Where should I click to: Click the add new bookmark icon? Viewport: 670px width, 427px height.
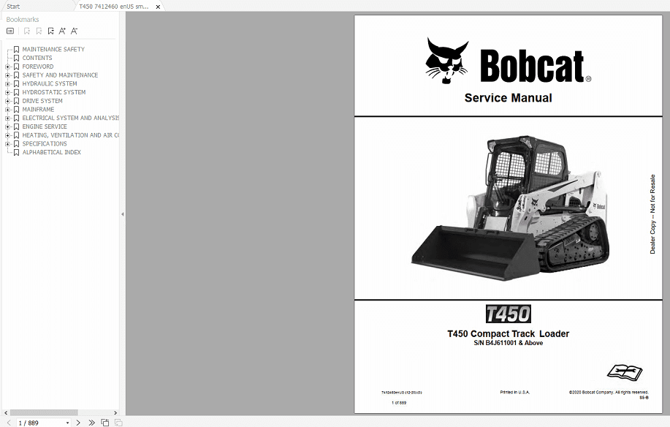coord(26,31)
